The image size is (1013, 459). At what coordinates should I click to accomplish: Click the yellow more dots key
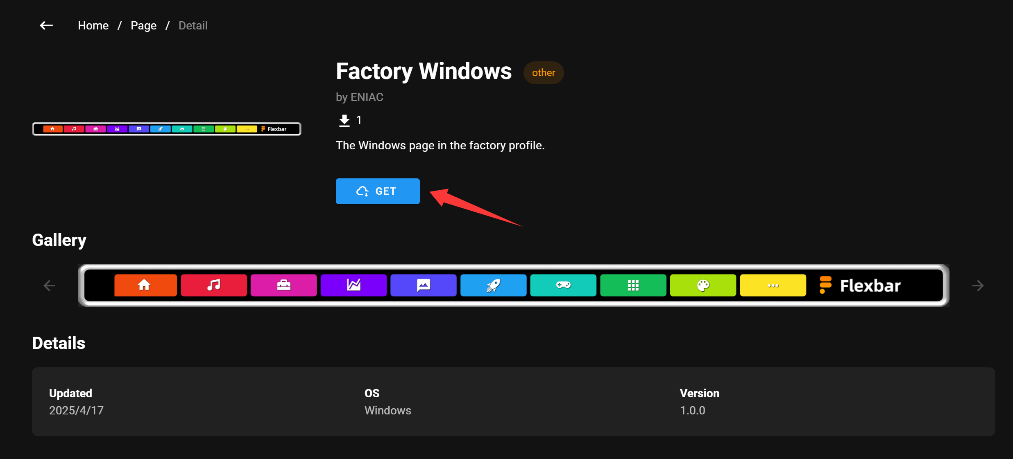773,285
